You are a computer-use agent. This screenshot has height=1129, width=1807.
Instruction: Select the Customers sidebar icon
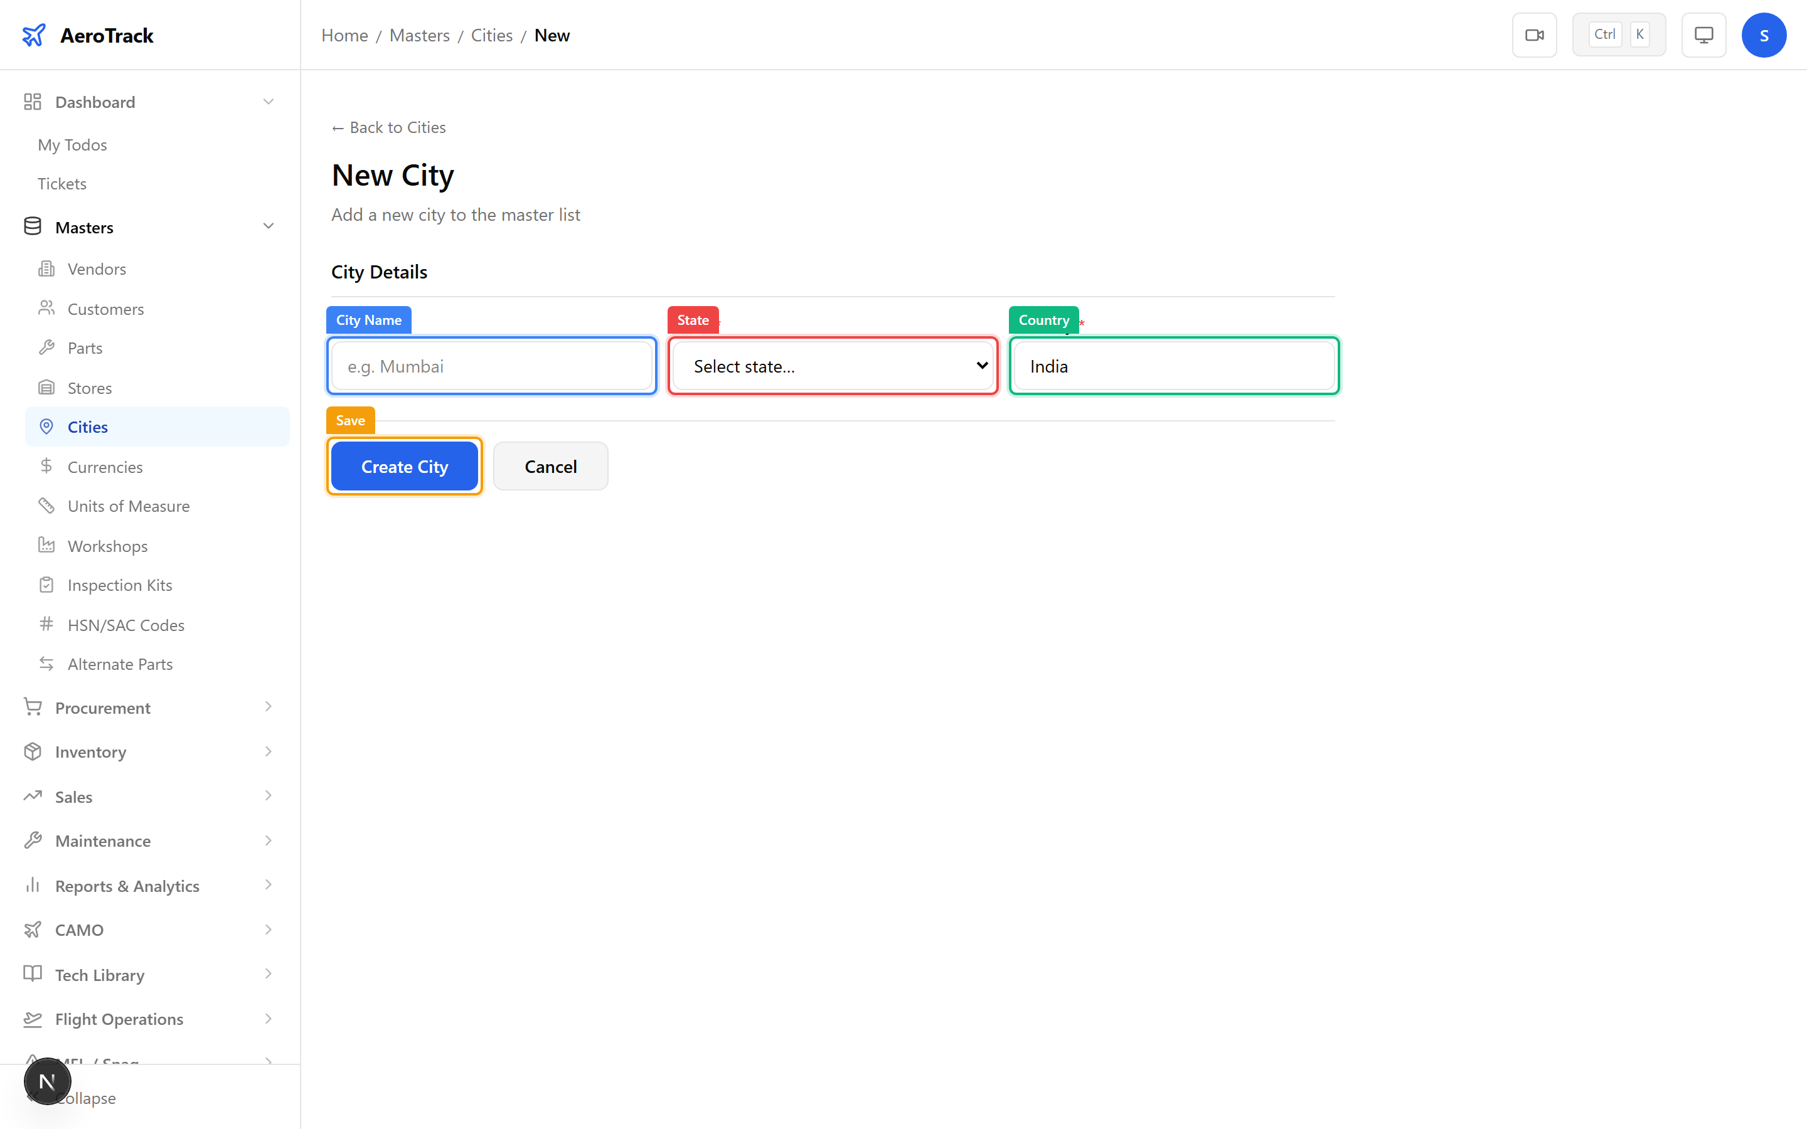46,309
